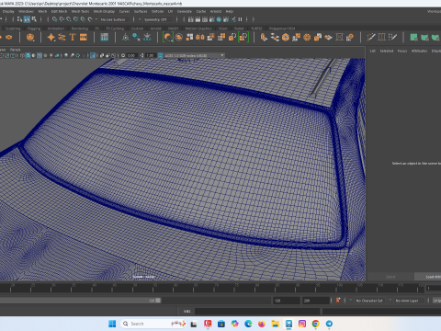Click the green-bracketed circular shelf icon

pyautogui.click(x=168, y=38)
